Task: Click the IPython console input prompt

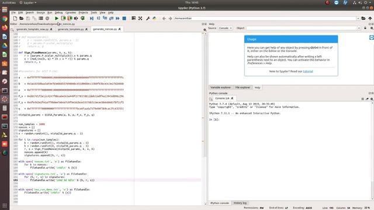Action: click(x=214, y=120)
